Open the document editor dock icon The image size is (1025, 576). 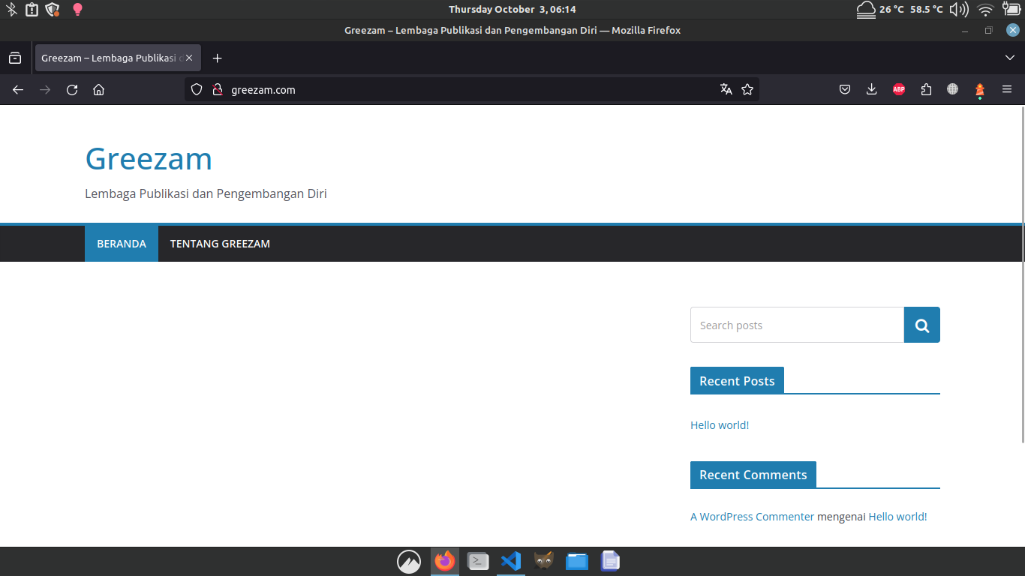(610, 561)
